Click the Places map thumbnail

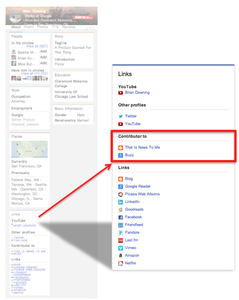point(30,149)
